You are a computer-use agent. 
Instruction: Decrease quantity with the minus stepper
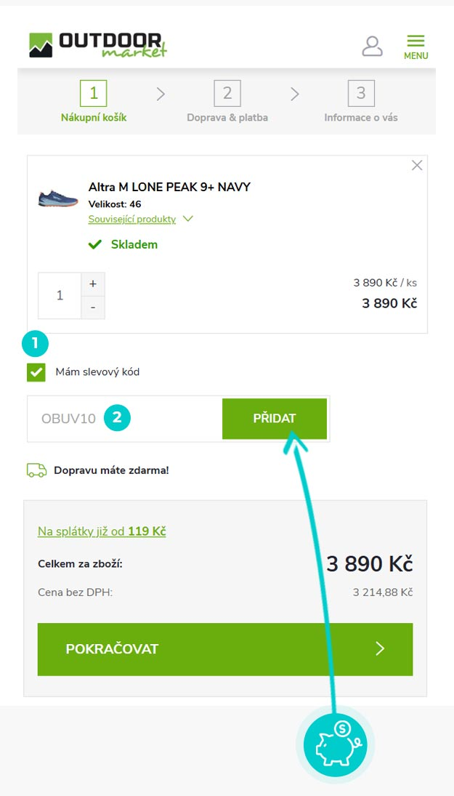[x=93, y=307]
